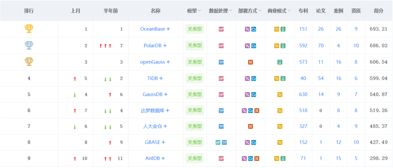Click OceanBase's yellow business model icon
The height and width of the screenshot is (168, 393).
[x=277, y=29]
